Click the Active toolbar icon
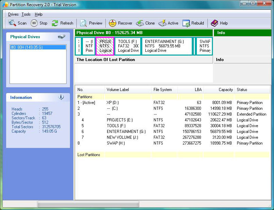This screenshot has width=274, height=210. 162,23
